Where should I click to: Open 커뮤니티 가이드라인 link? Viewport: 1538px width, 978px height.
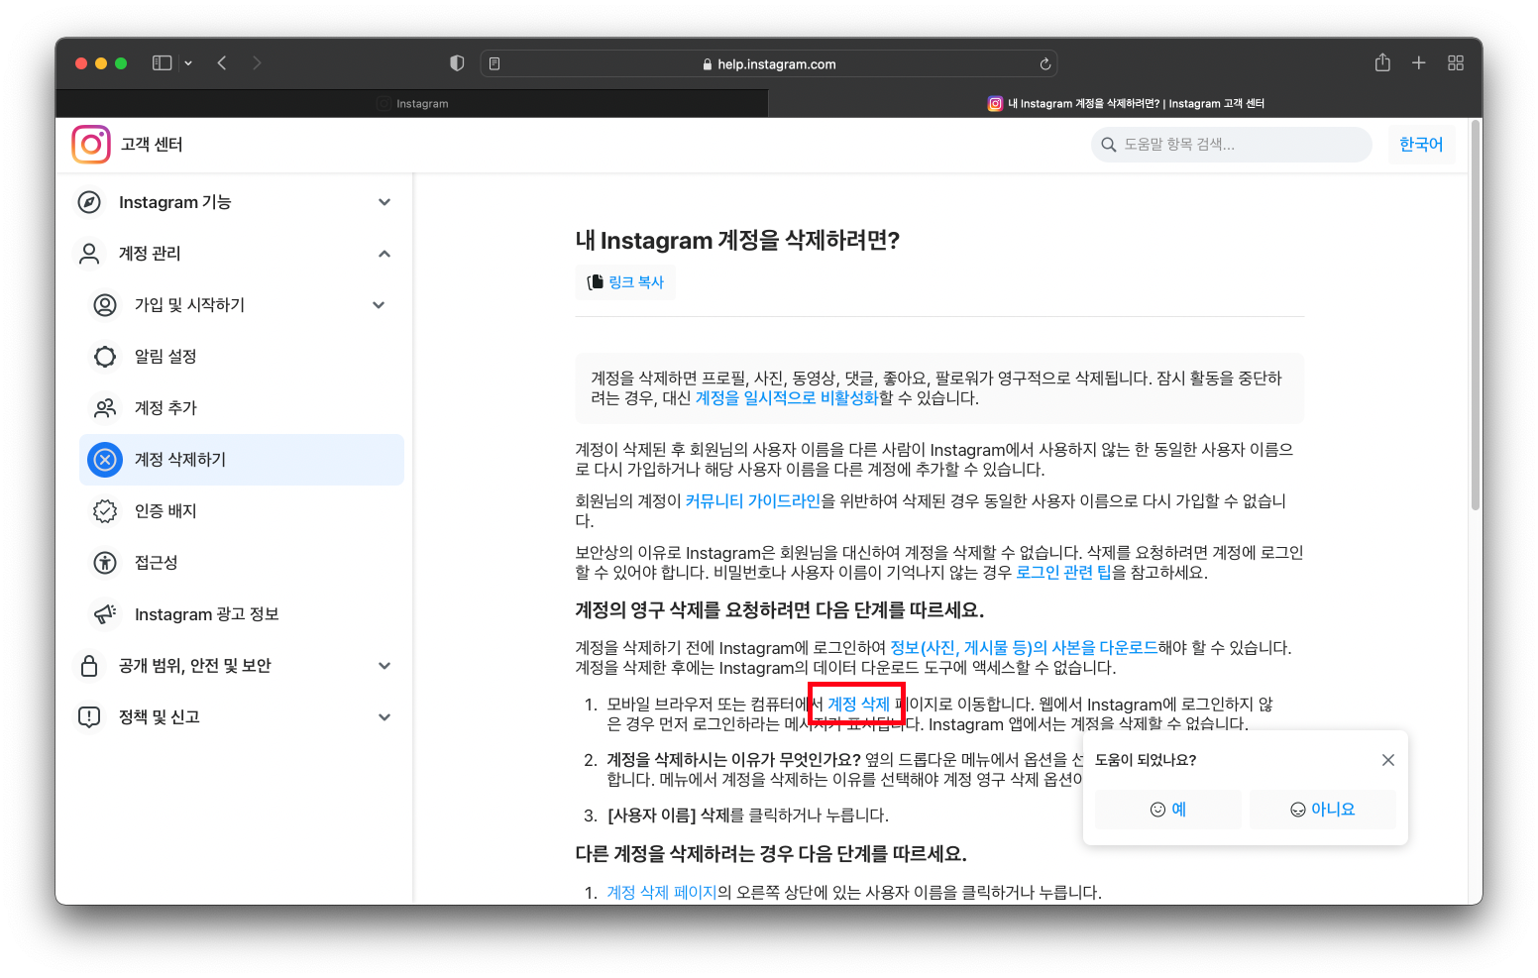tap(753, 501)
